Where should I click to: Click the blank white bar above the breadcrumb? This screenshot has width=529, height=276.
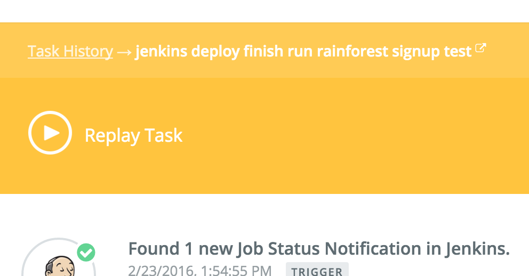click(x=264, y=11)
